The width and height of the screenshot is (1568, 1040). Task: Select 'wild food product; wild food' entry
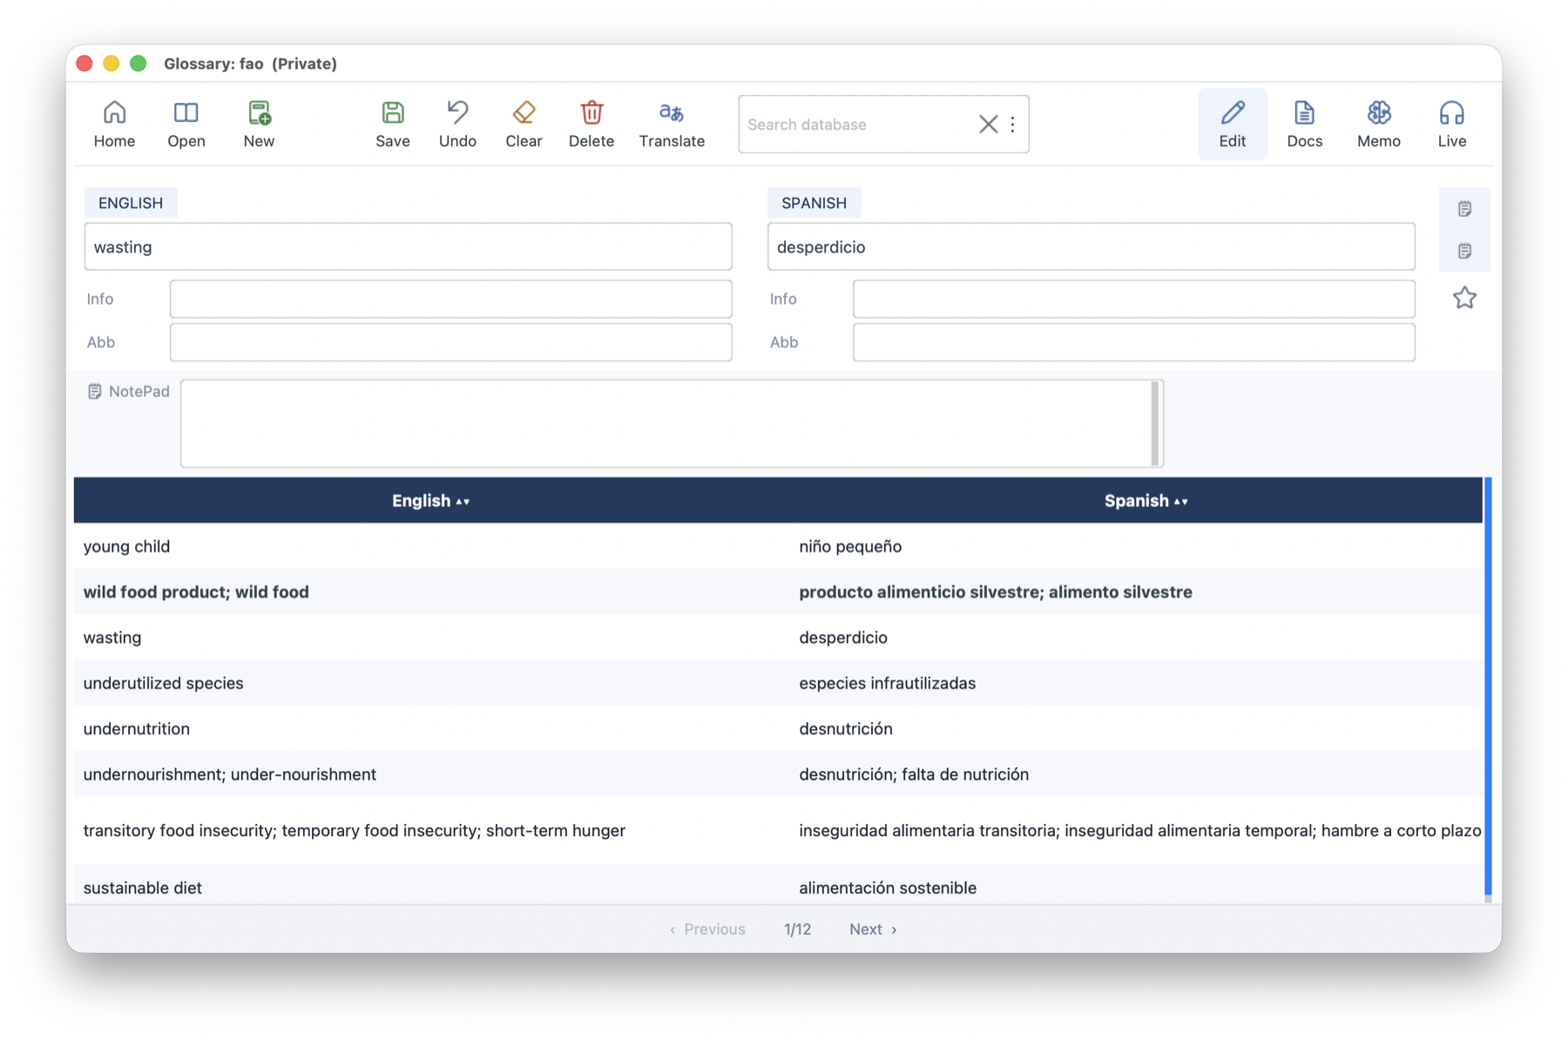[778, 591]
